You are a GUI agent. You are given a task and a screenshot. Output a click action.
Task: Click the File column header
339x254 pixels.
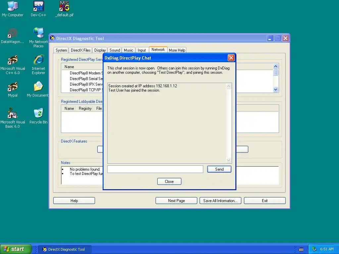[99, 108]
